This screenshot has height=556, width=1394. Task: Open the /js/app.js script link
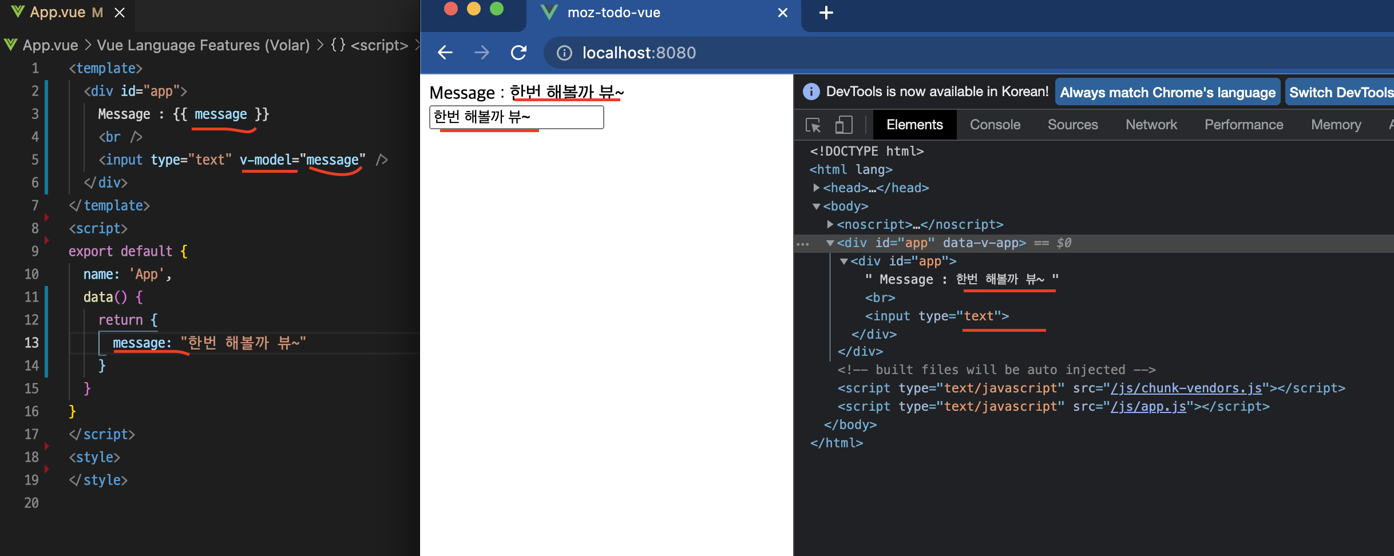(x=1148, y=406)
